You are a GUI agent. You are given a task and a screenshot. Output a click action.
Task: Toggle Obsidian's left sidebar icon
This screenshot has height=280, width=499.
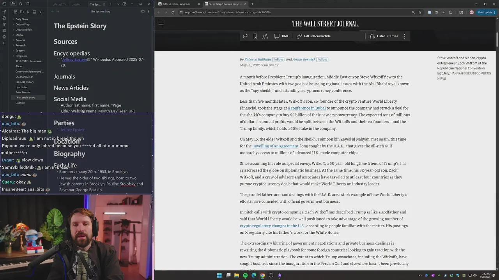coord(4,4)
